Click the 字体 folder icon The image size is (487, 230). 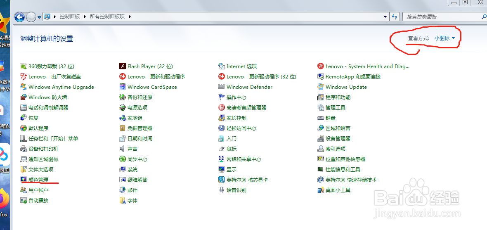tap(123, 200)
